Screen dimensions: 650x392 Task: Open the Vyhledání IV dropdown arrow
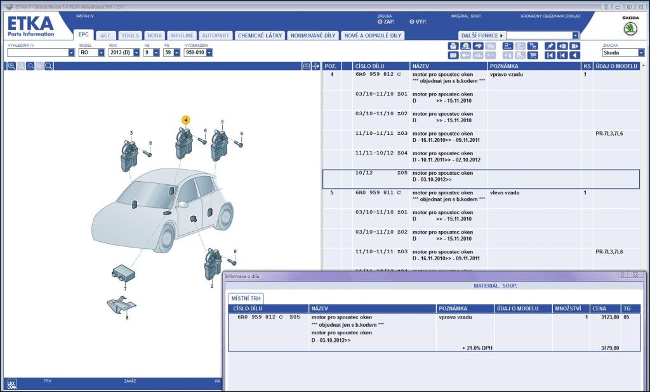click(71, 53)
